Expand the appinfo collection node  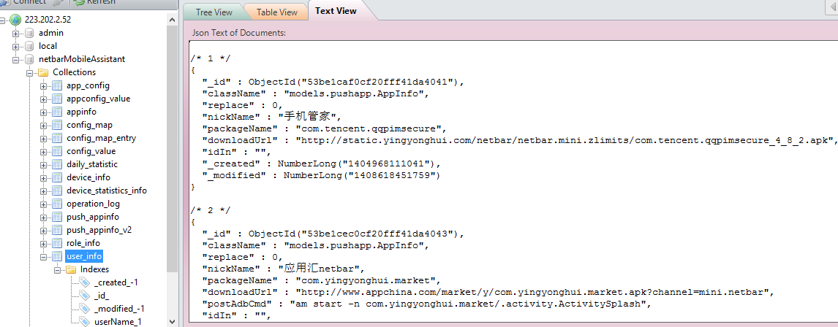click(x=44, y=112)
